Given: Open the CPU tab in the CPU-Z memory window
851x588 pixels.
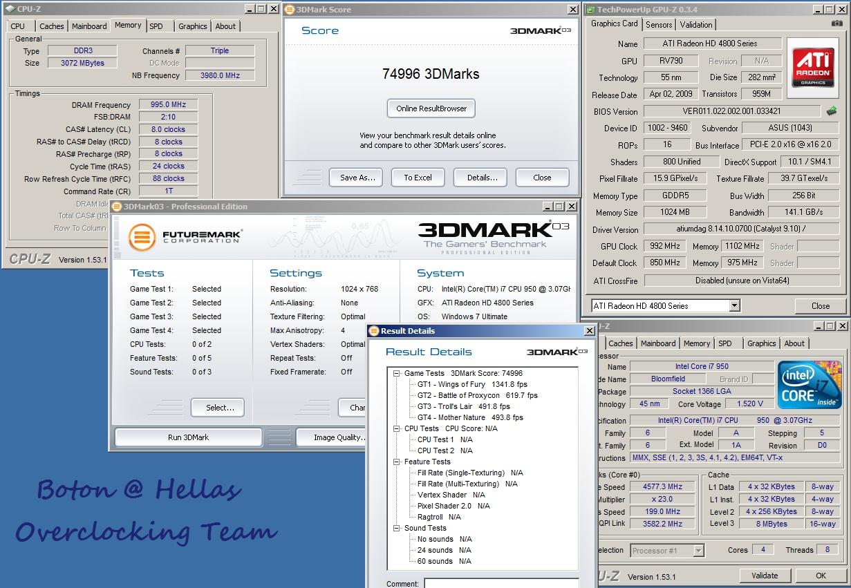Looking at the screenshot, I should [18, 26].
